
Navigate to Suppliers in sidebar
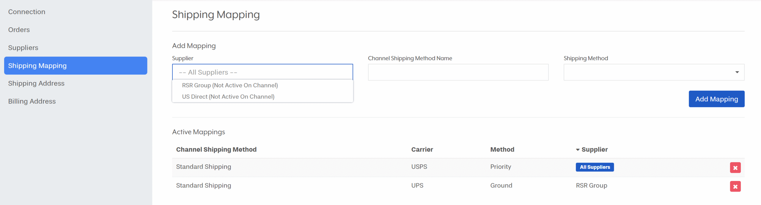pyautogui.click(x=23, y=48)
